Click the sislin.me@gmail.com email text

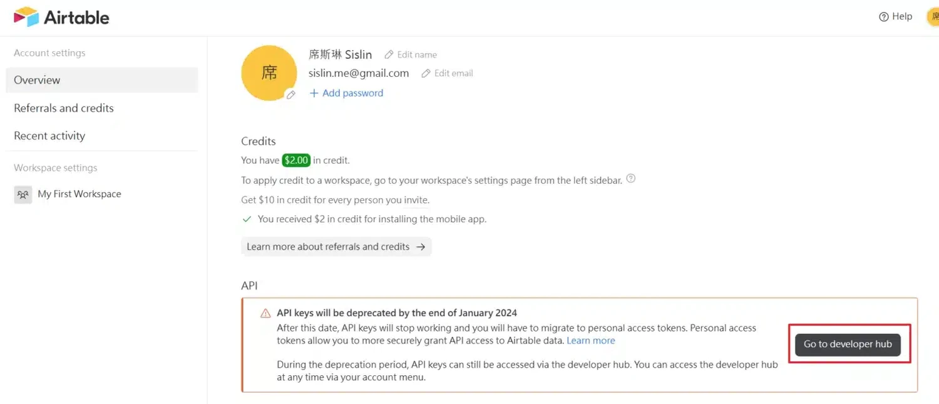point(359,73)
